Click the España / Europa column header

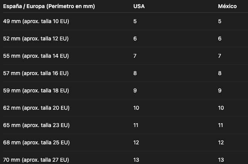pos(49,6)
